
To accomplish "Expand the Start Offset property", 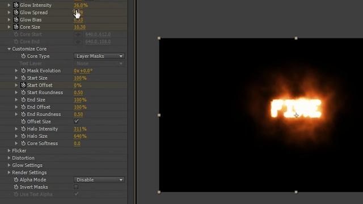I will coord(16,86).
